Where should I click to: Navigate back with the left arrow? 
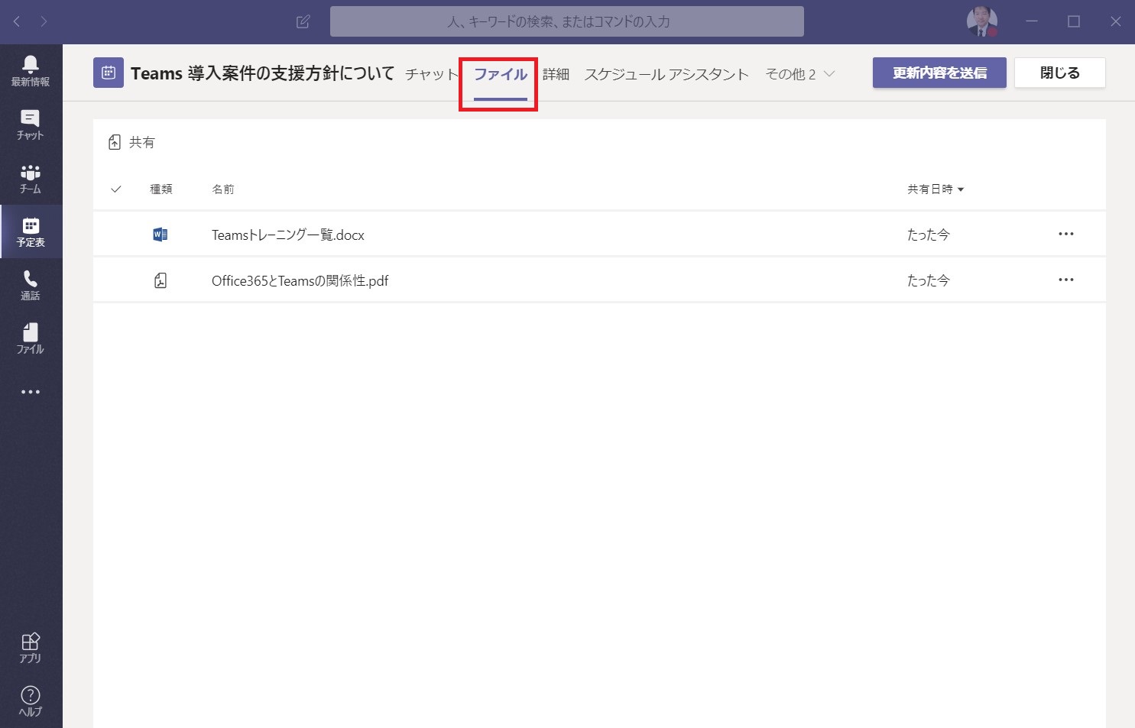pyautogui.click(x=17, y=21)
